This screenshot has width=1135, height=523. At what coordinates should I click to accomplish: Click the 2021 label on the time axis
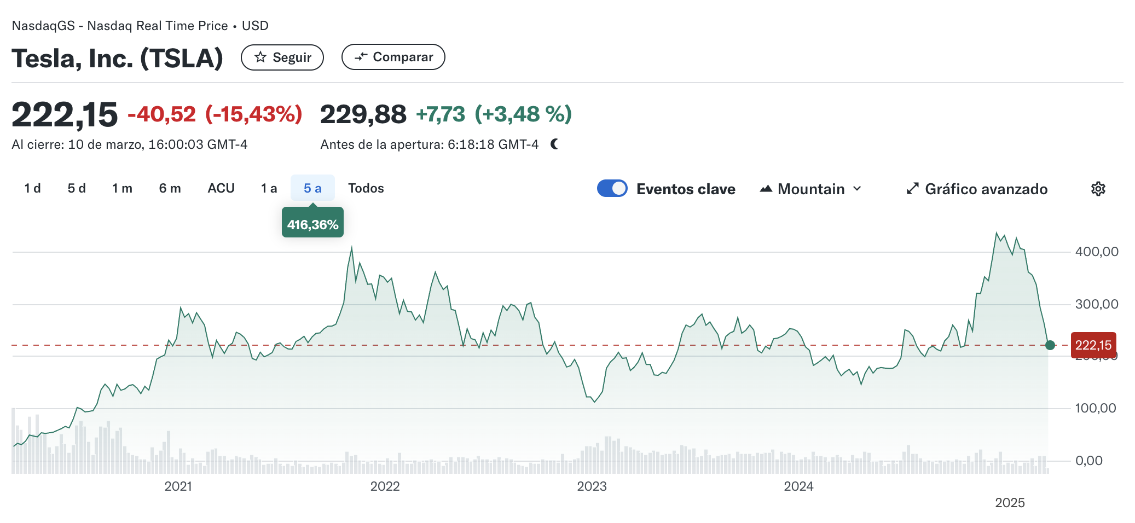[x=178, y=486]
